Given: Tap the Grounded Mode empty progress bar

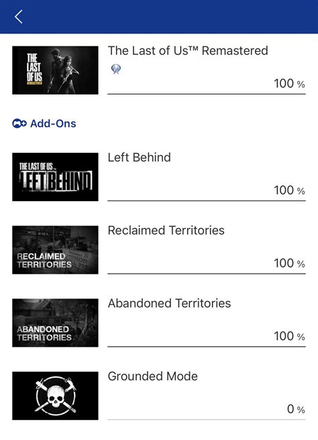Looking at the screenshot, I should [x=207, y=419].
